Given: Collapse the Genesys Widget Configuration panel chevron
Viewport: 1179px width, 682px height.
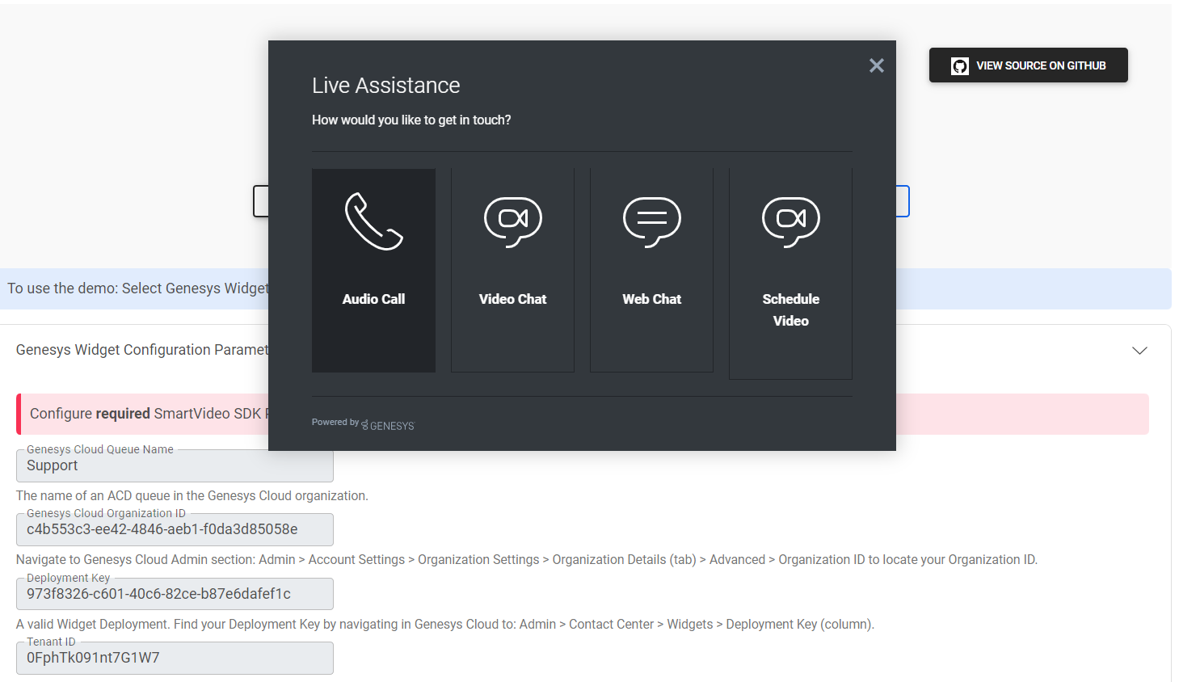Looking at the screenshot, I should [x=1139, y=351].
